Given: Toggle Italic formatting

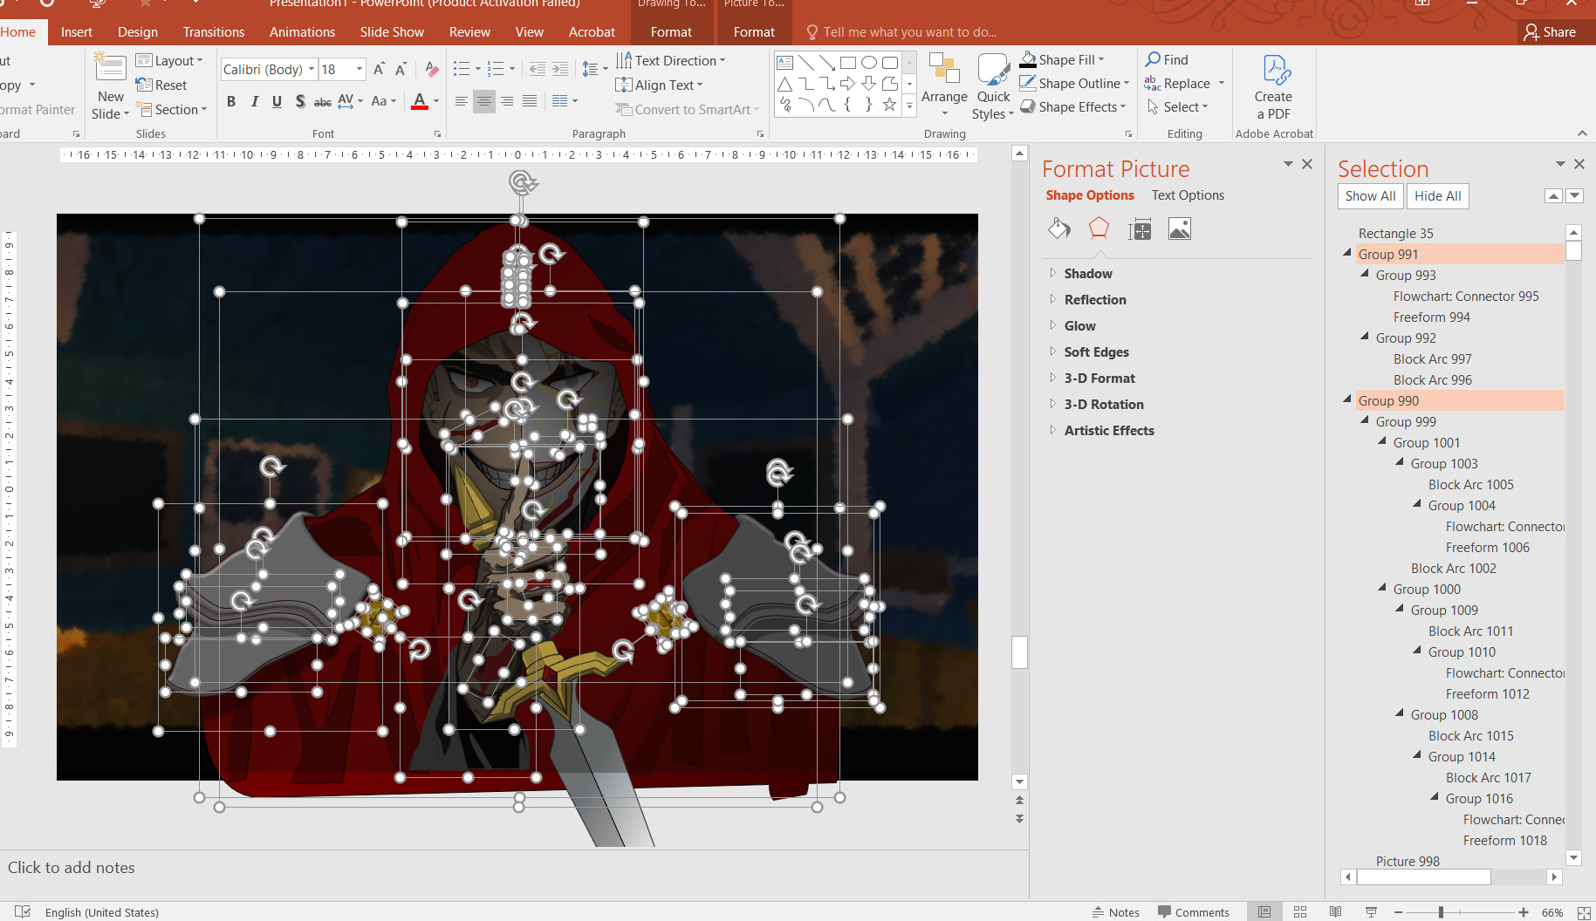Looking at the screenshot, I should coord(254,101).
